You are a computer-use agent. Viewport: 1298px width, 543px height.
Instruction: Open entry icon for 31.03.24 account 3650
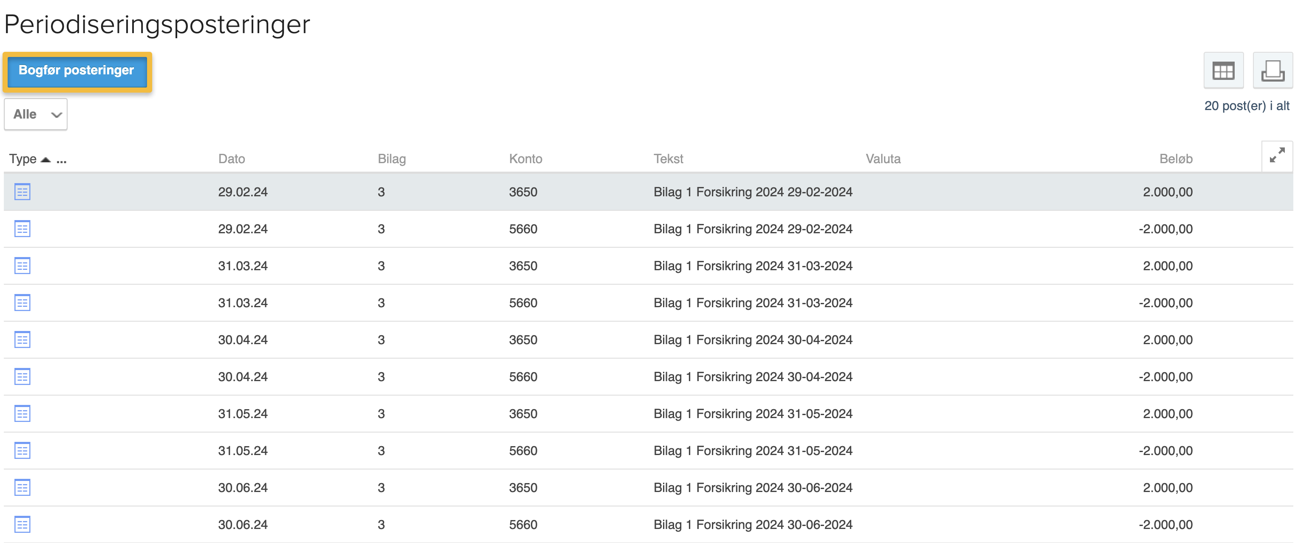pyautogui.click(x=22, y=266)
